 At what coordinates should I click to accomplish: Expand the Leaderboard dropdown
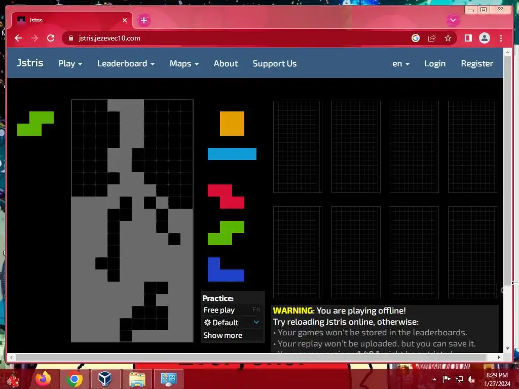[126, 63]
